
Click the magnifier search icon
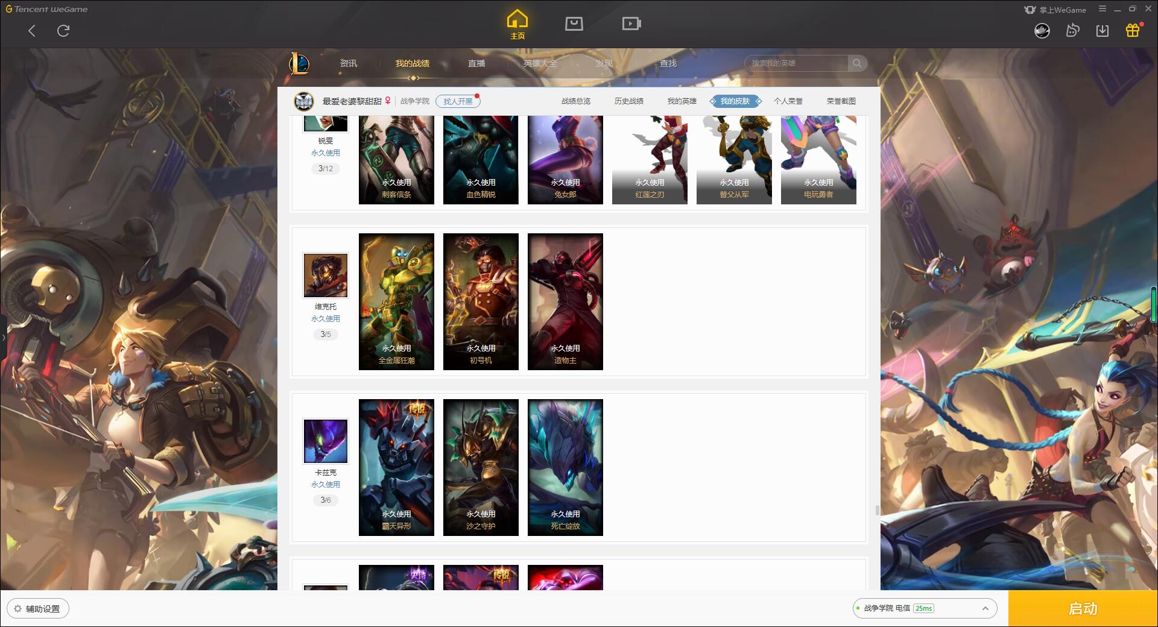[857, 63]
